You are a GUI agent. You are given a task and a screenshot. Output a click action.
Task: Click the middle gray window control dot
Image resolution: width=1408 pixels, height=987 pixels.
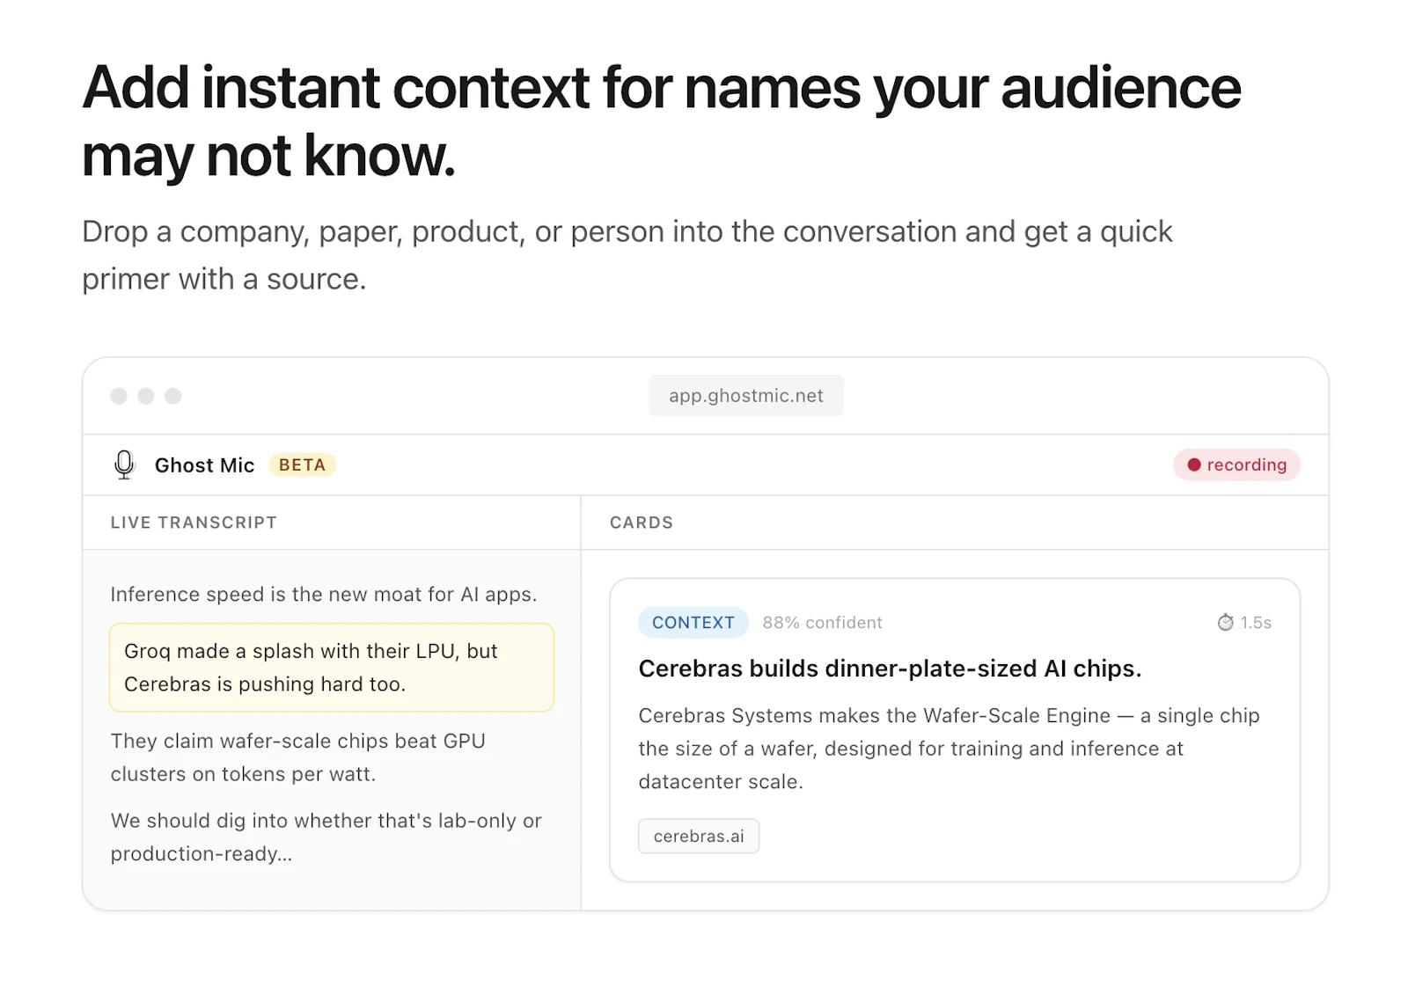146,396
